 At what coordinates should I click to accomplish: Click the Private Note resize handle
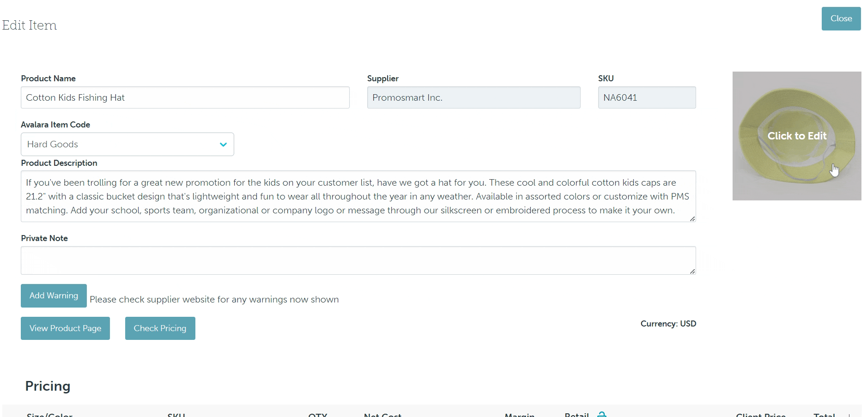pos(692,272)
